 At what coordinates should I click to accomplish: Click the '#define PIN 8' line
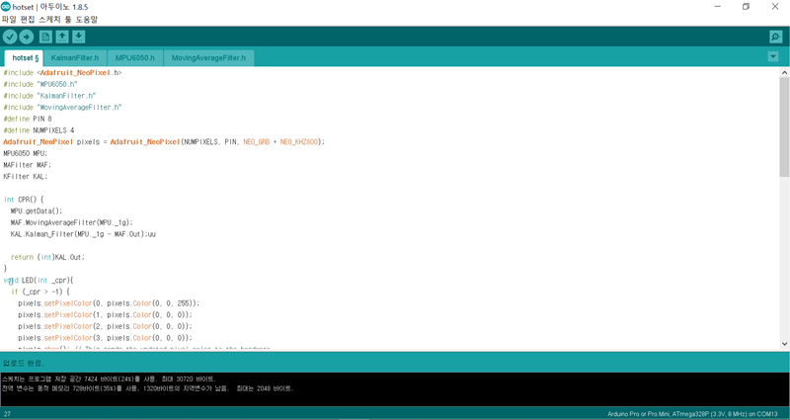(28, 119)
